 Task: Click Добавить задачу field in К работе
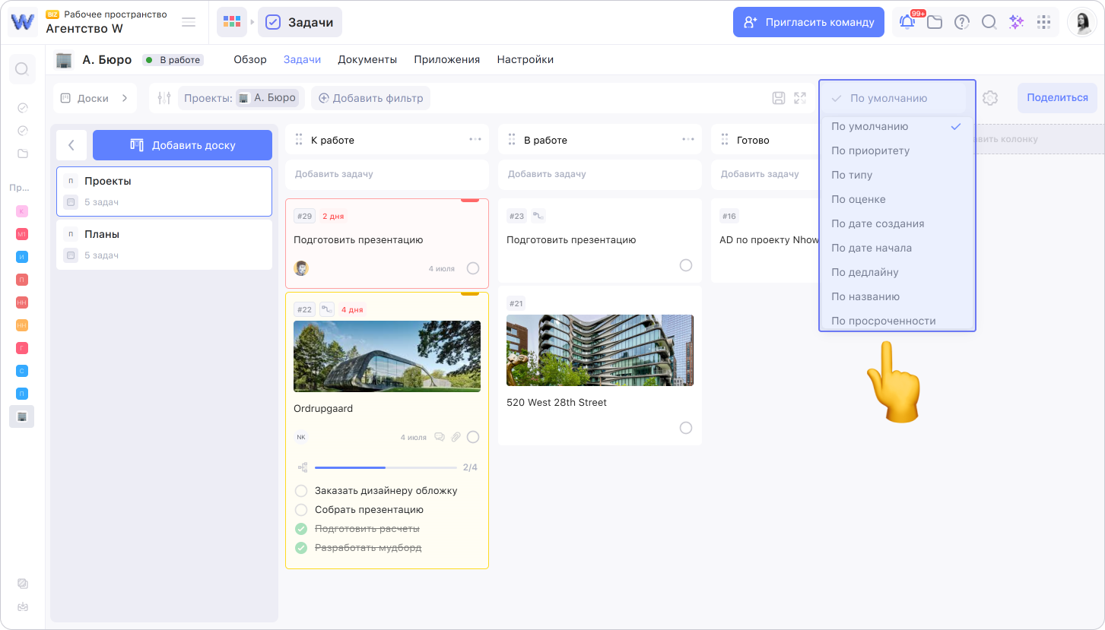pyautogui.click(x=387, y=174)
